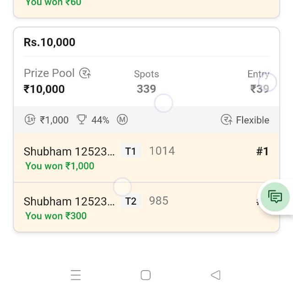
Task: Tap the ₹10,000 prize pool amount
Action: coord(44,89)
